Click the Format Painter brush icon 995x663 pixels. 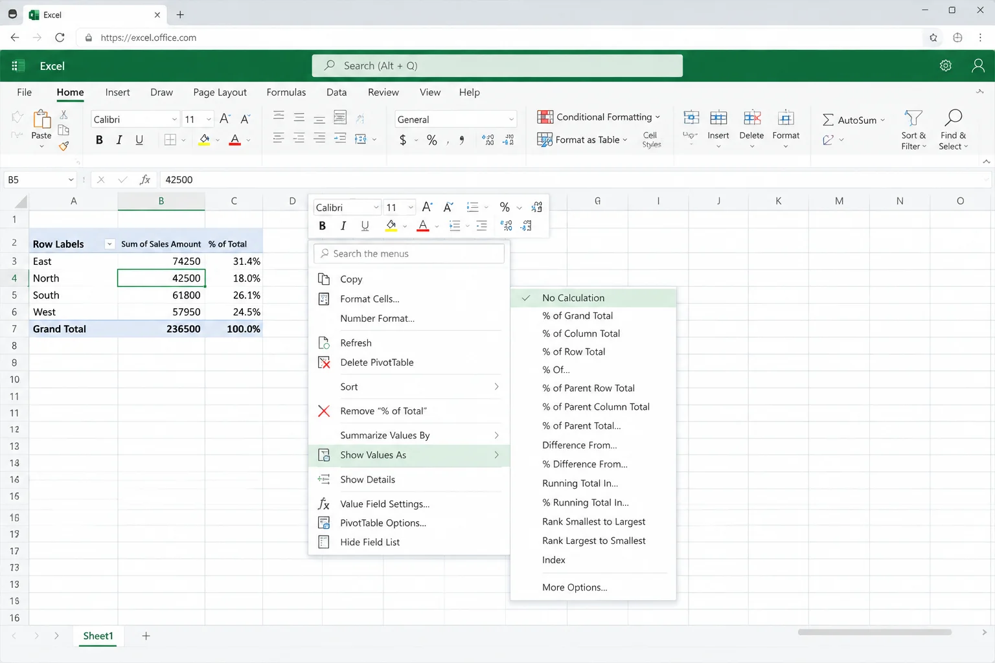pos(63,146)
